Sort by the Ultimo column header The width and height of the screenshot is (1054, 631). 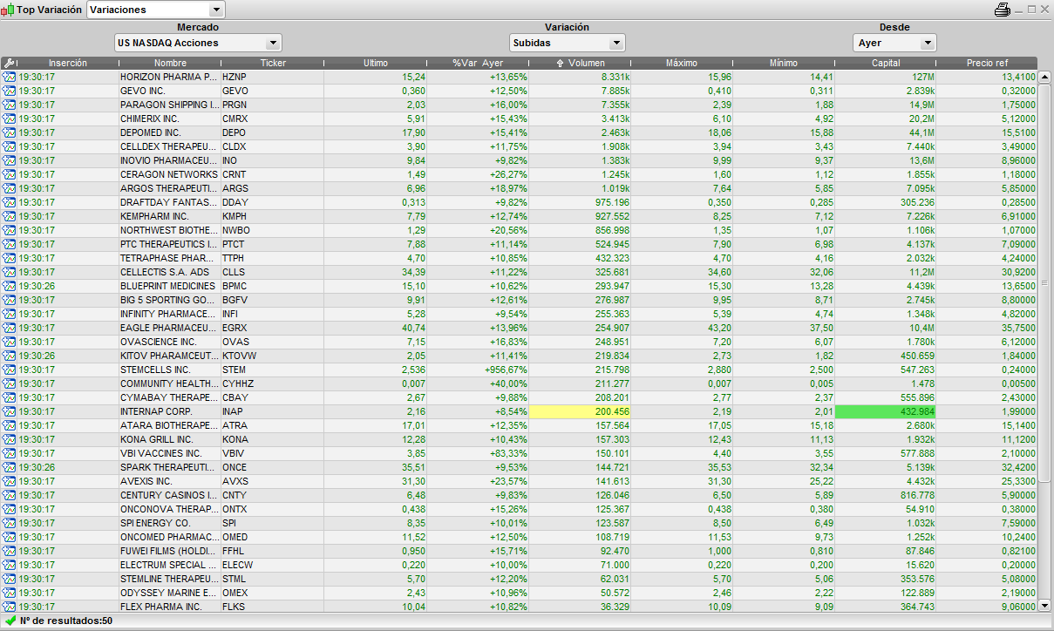(376, 64)
